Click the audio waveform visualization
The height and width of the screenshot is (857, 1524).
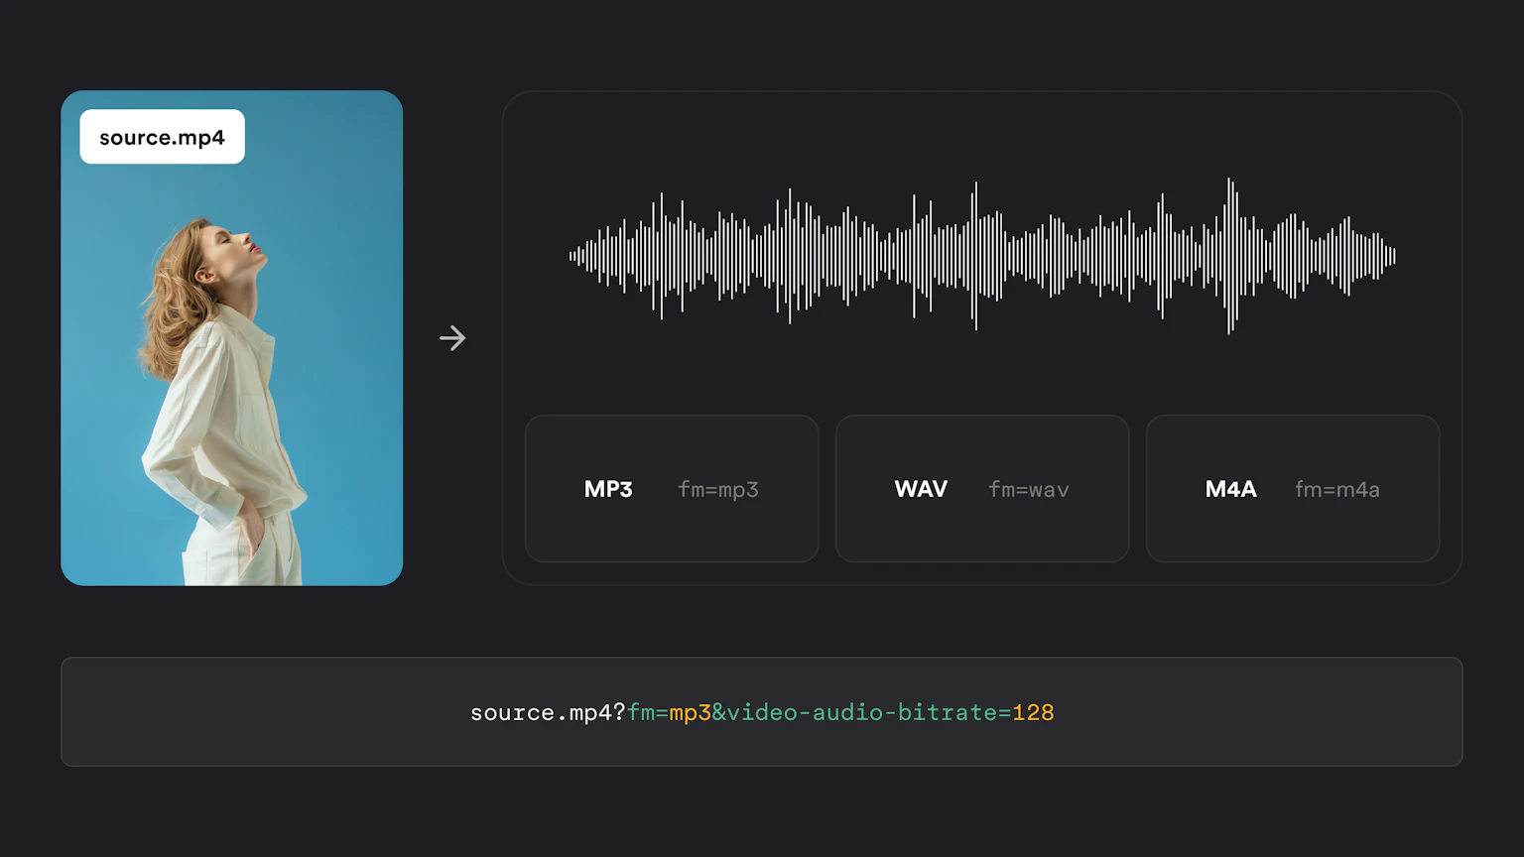982,256
